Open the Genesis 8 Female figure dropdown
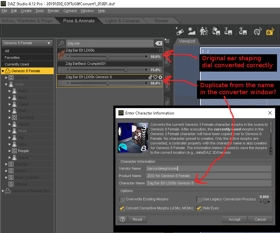The height and width of the screenshot is (233, 280). click(27, 43)
